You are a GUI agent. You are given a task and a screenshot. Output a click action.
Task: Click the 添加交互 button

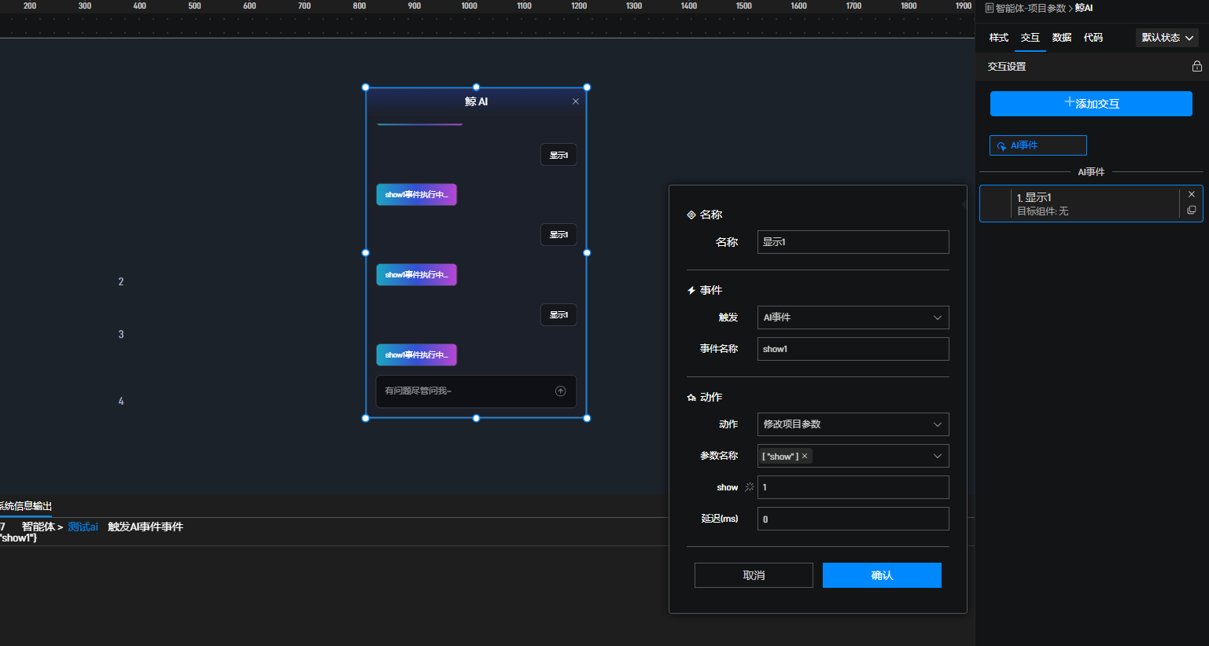1090,104
